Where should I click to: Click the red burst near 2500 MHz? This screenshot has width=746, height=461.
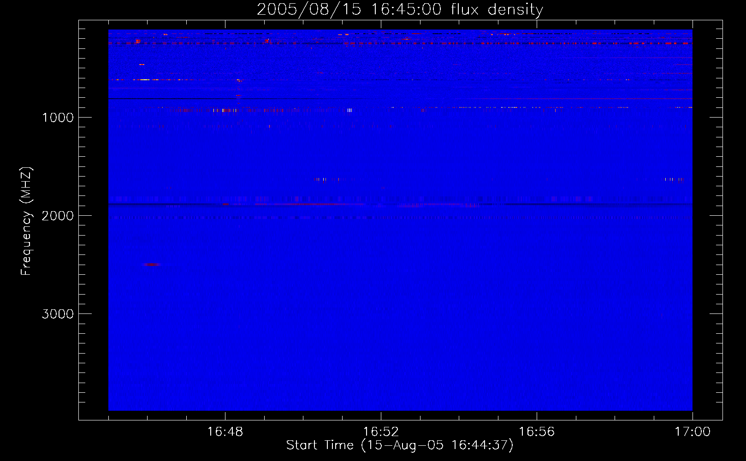[151, 265]
